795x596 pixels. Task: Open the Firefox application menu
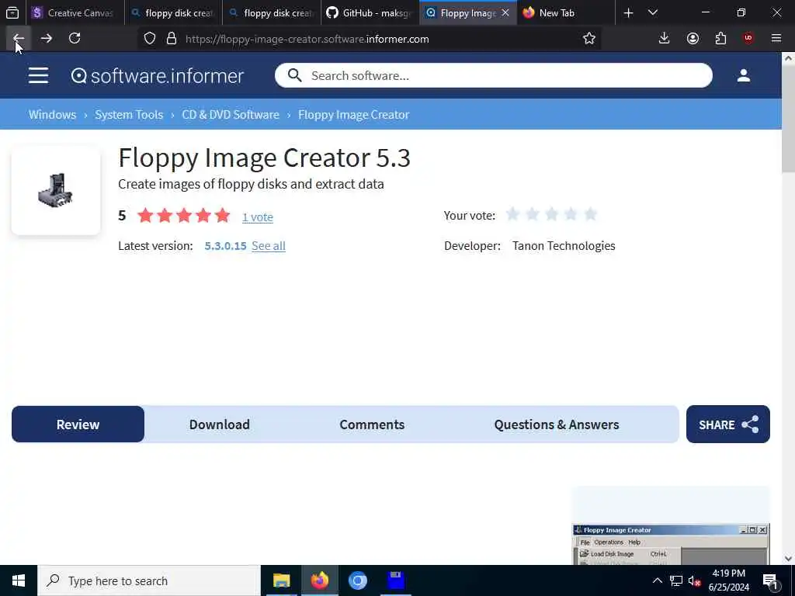(x=776, y=39)
